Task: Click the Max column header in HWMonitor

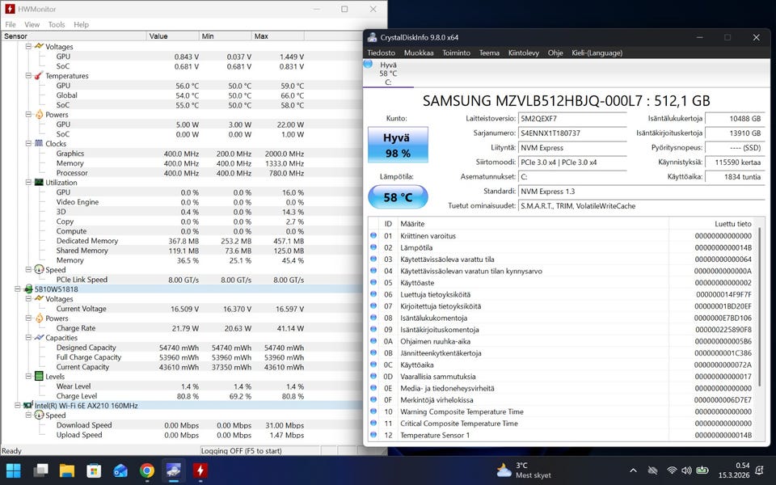Action: 277,36
